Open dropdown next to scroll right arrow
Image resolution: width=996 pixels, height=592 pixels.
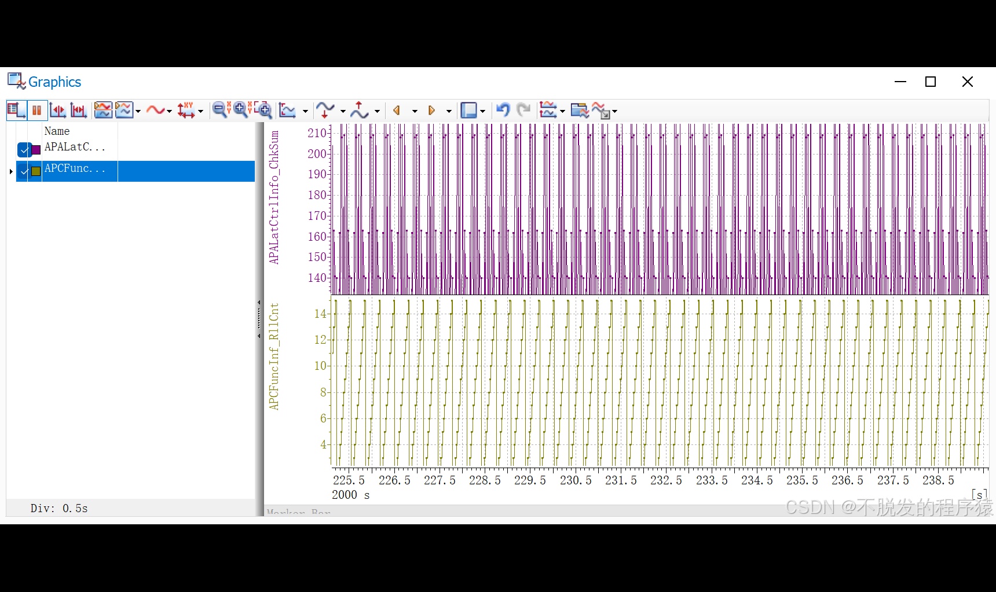point(449,111)
